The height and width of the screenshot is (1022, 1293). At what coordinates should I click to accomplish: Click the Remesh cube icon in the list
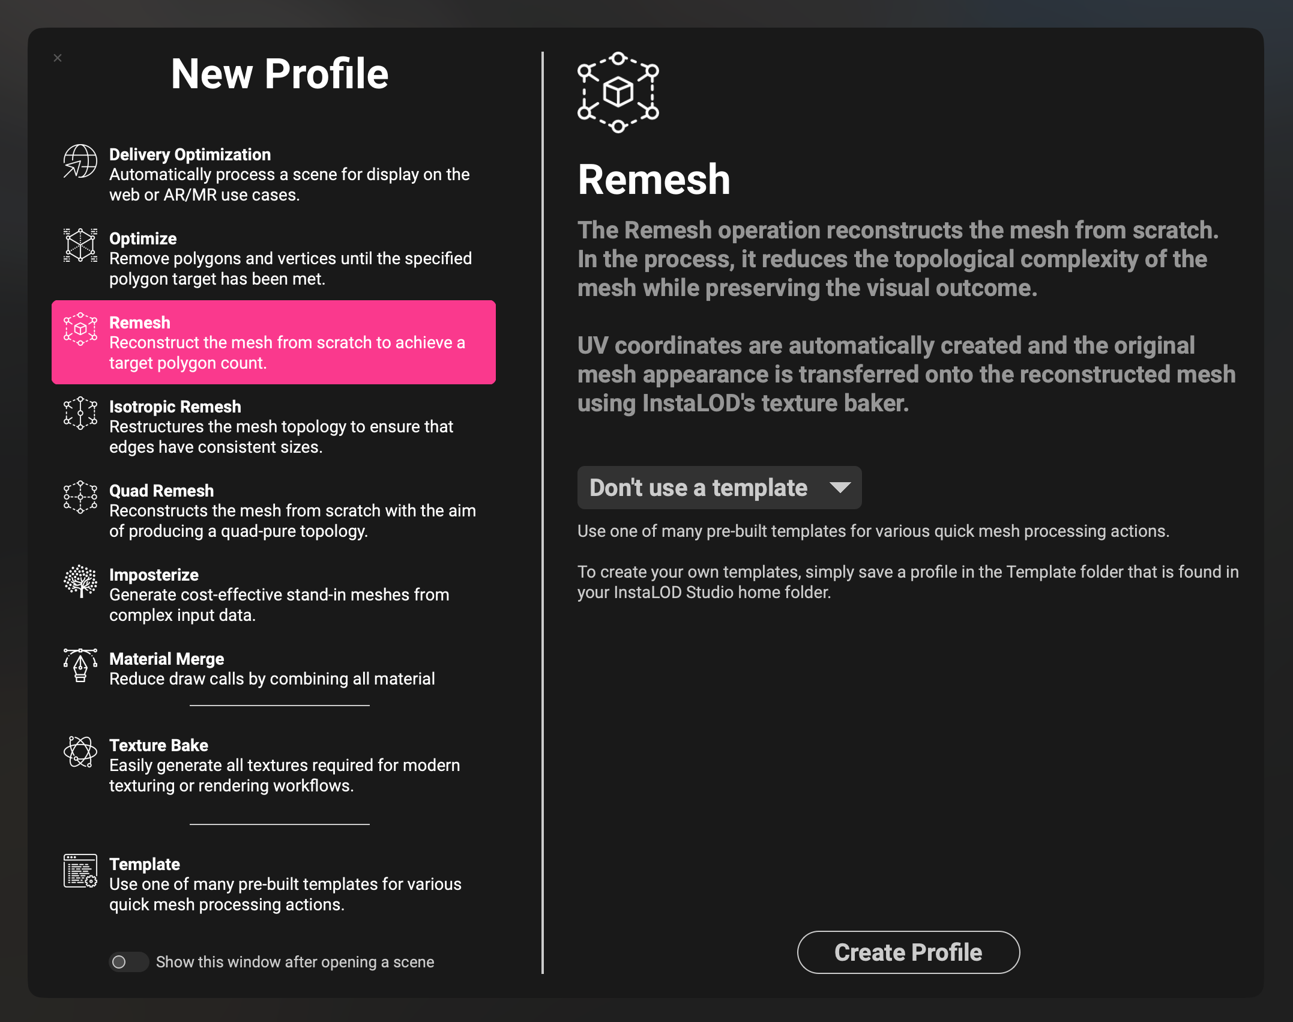80,329
